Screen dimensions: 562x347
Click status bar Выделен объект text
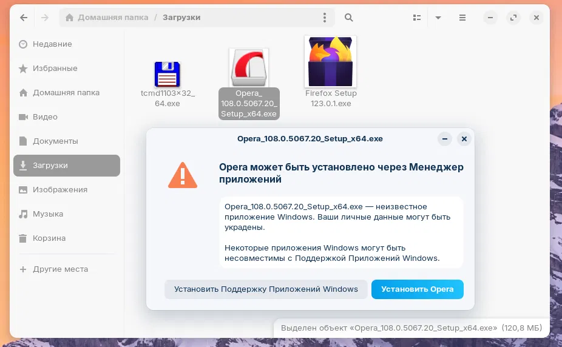pos(411,328)
